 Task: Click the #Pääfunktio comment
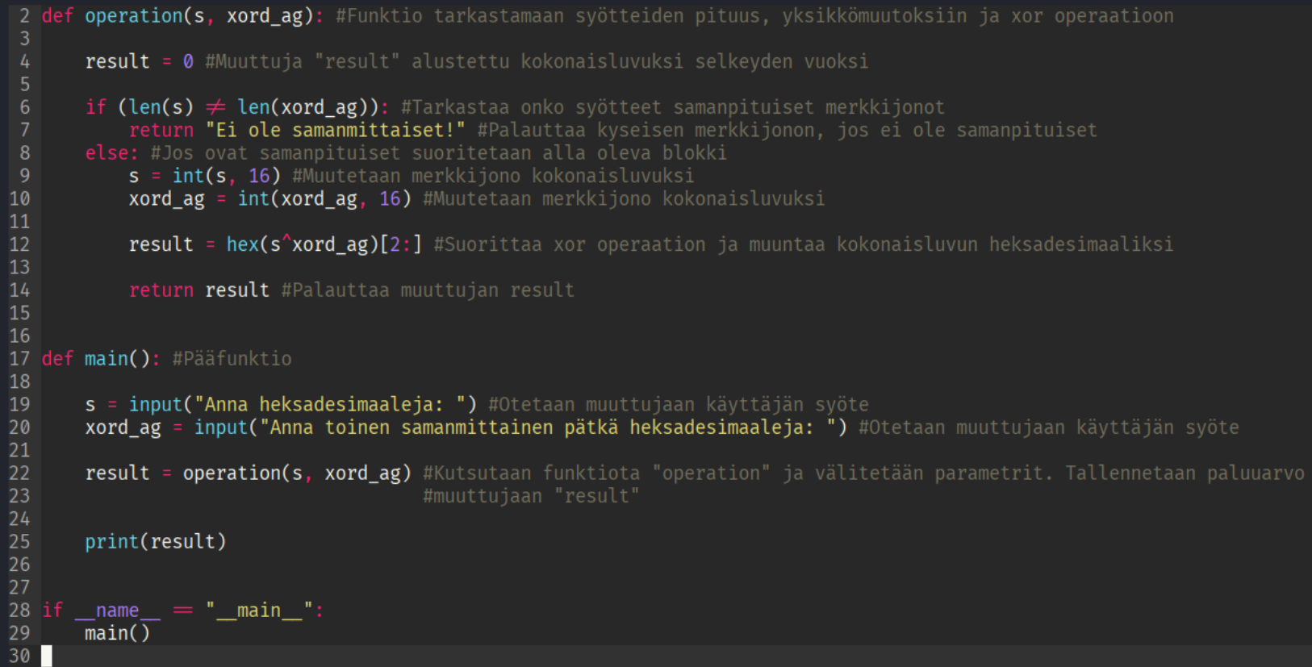click(x=232, y=359)
